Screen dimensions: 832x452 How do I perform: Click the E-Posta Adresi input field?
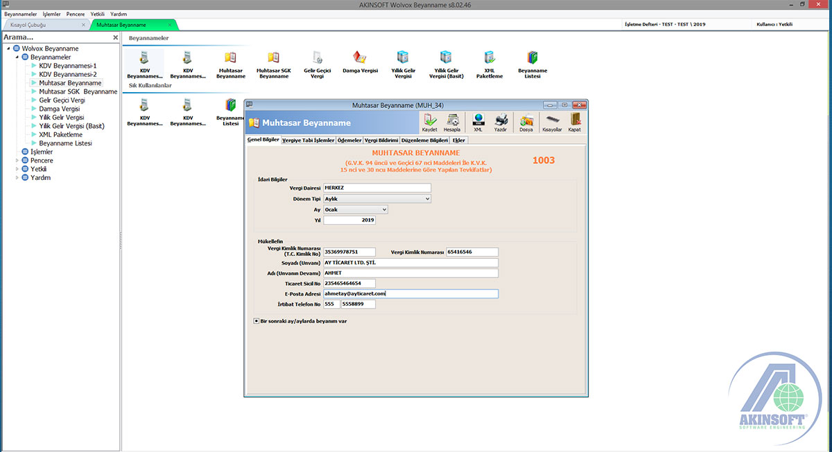pos(410,293)
